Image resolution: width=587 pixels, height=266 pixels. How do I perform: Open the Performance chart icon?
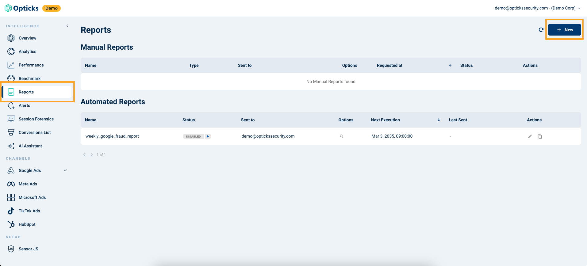pyautogui.click(x=11, y=65)
